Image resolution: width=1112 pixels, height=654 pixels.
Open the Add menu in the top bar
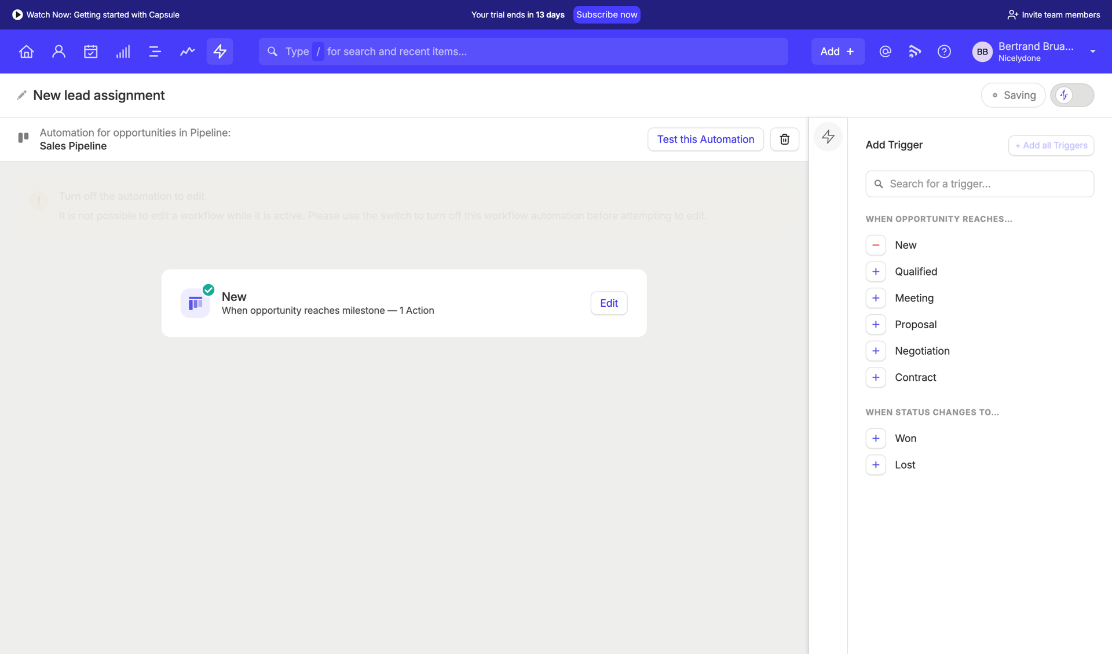pyautogui.click(x=837, y=51)
